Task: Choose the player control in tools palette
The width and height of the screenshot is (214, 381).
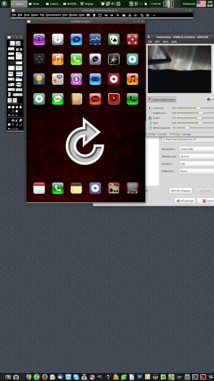Action: click(x=15, y=100)
